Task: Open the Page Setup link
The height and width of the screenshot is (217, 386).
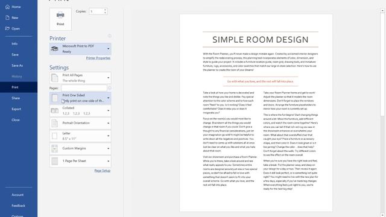Action: pyautogui.click(x=103, y=171)
